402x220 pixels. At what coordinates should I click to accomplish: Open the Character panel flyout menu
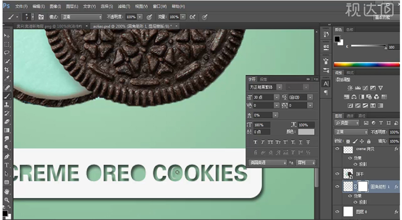point(316,79)
